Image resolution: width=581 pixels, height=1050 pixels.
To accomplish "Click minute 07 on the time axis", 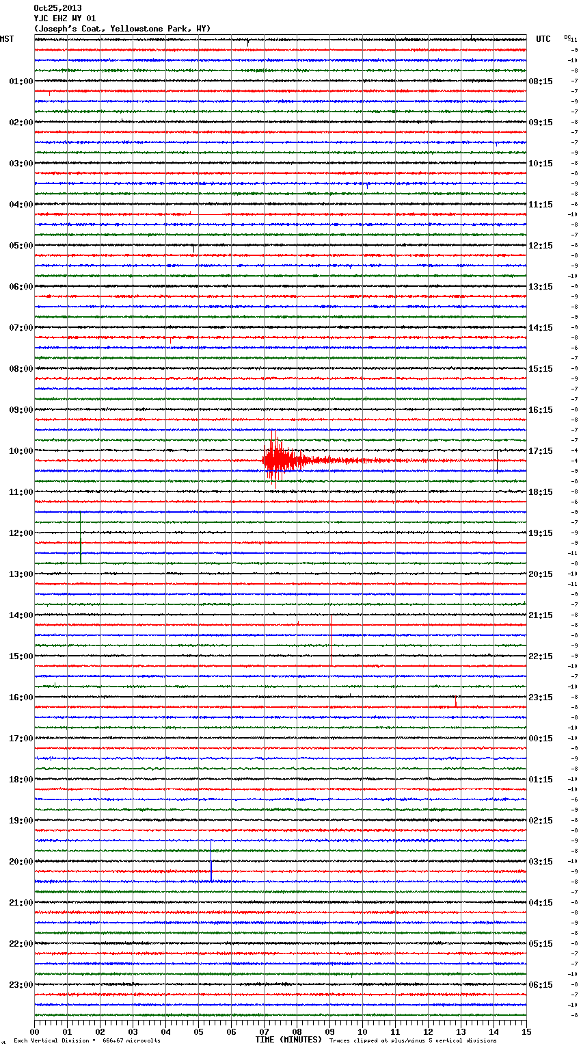I will (x=265, y=1032).
